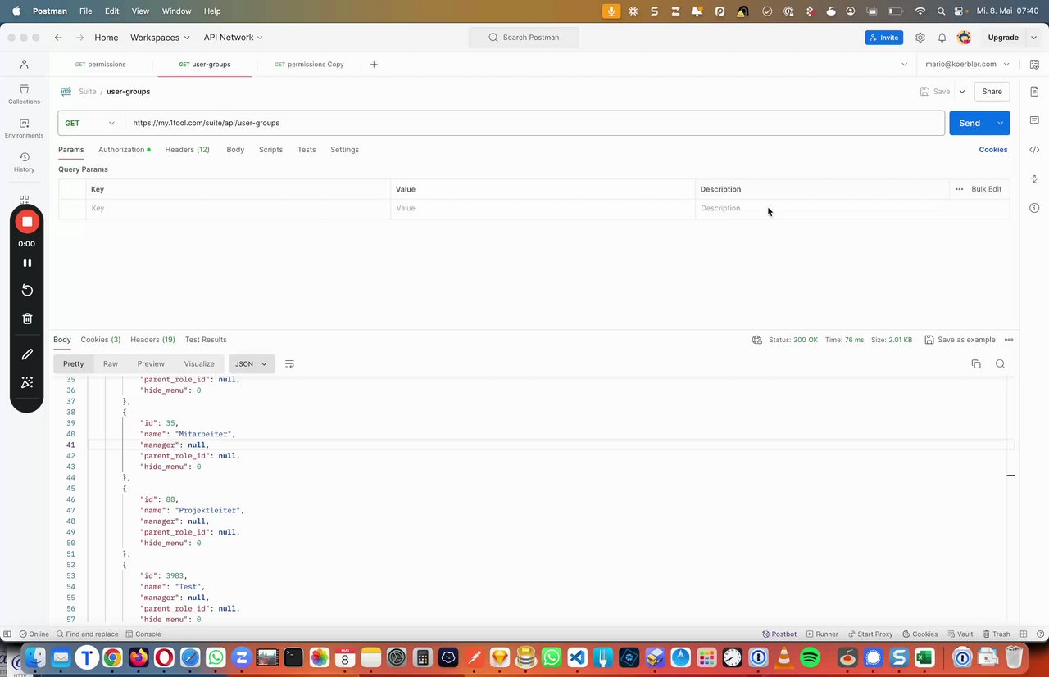Switch response view to Preview
Image resolution: width=1049 pixels, height=677 pixels.
coord(151,363)
